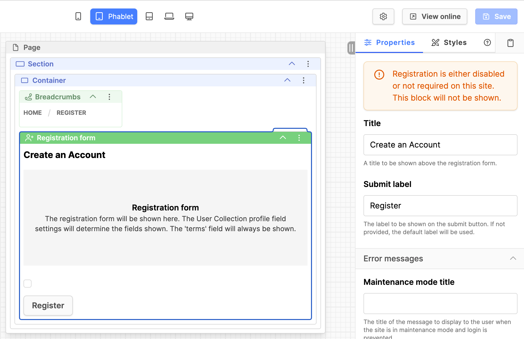Viewport: 524px width, 339px height.
Task: Open page settings gear icon
Action: pos(383,16)
